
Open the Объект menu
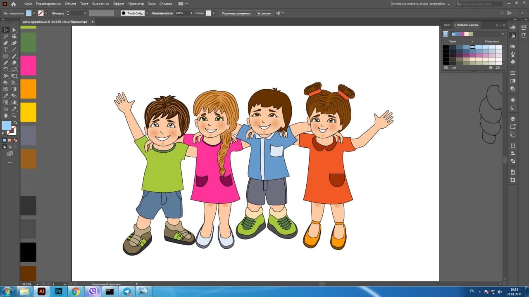(71, 4)
